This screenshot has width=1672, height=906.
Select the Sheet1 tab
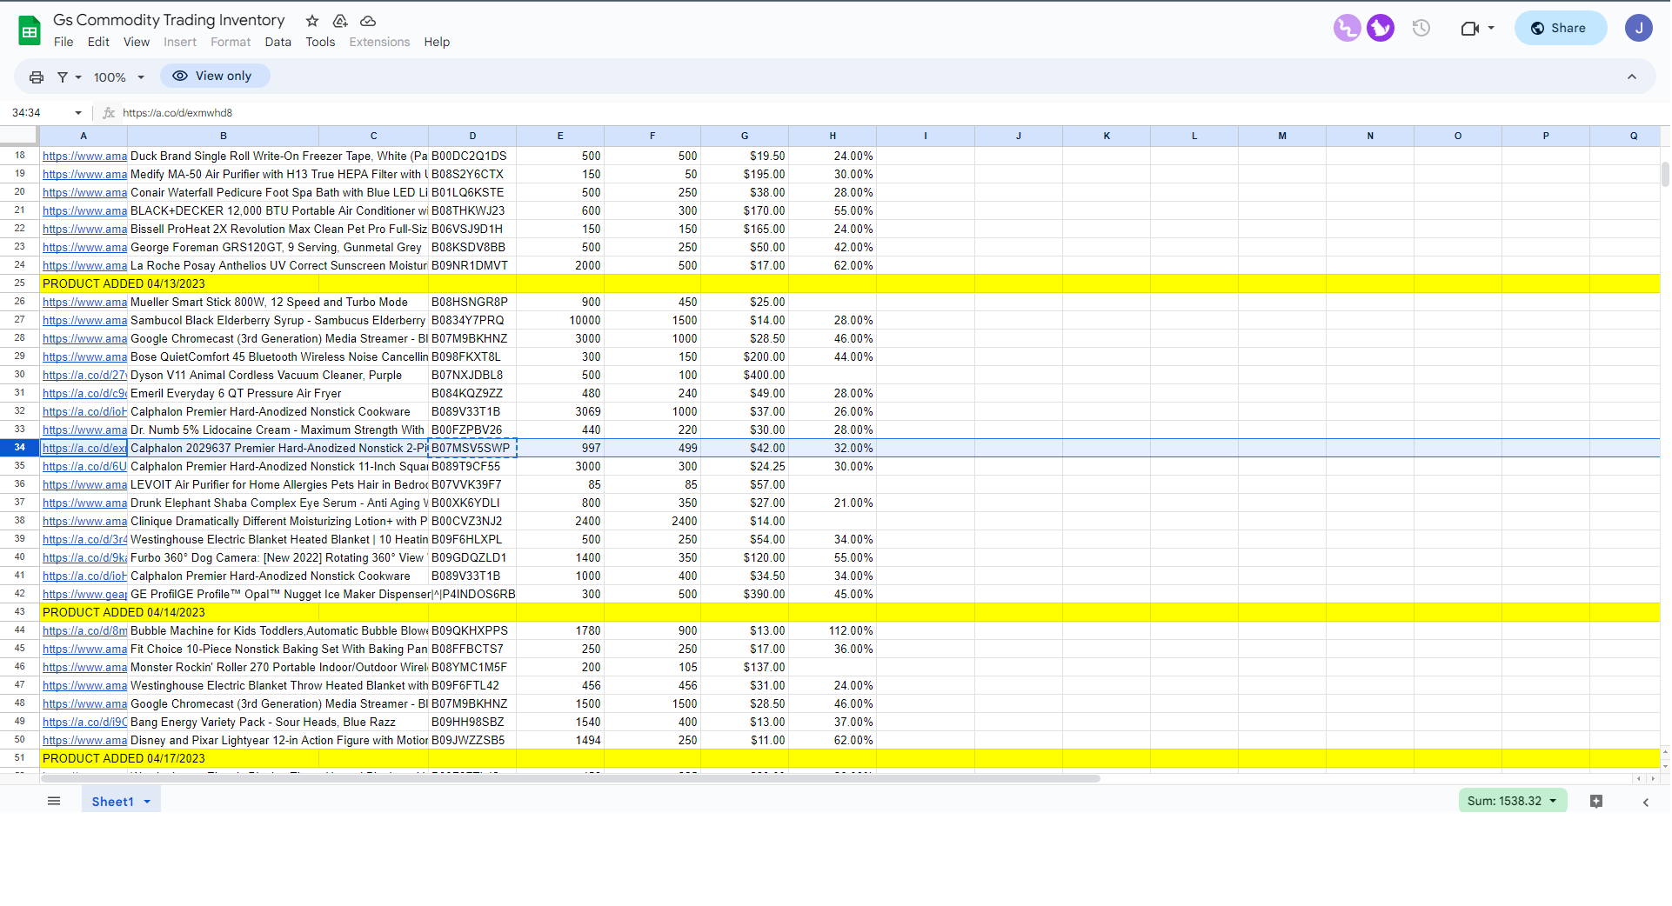113,802
